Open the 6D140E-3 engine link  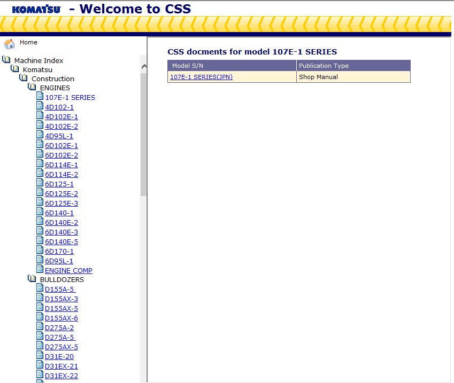click(x=61, y=232)
